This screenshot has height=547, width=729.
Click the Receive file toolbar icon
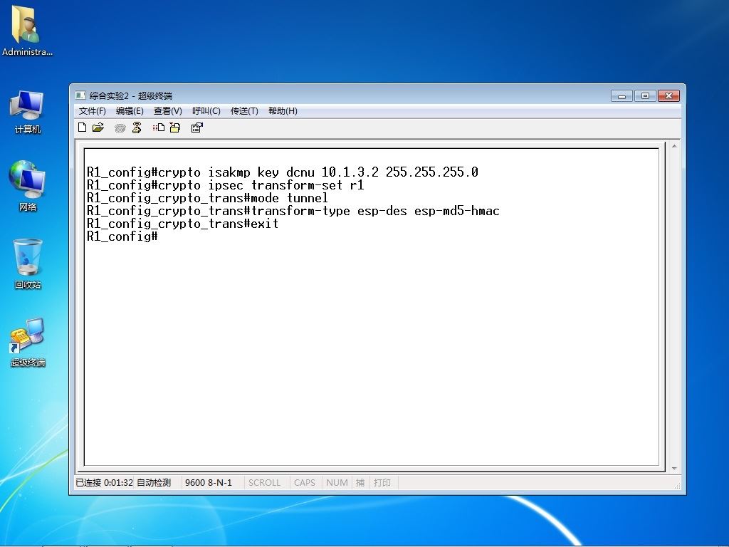175,127
